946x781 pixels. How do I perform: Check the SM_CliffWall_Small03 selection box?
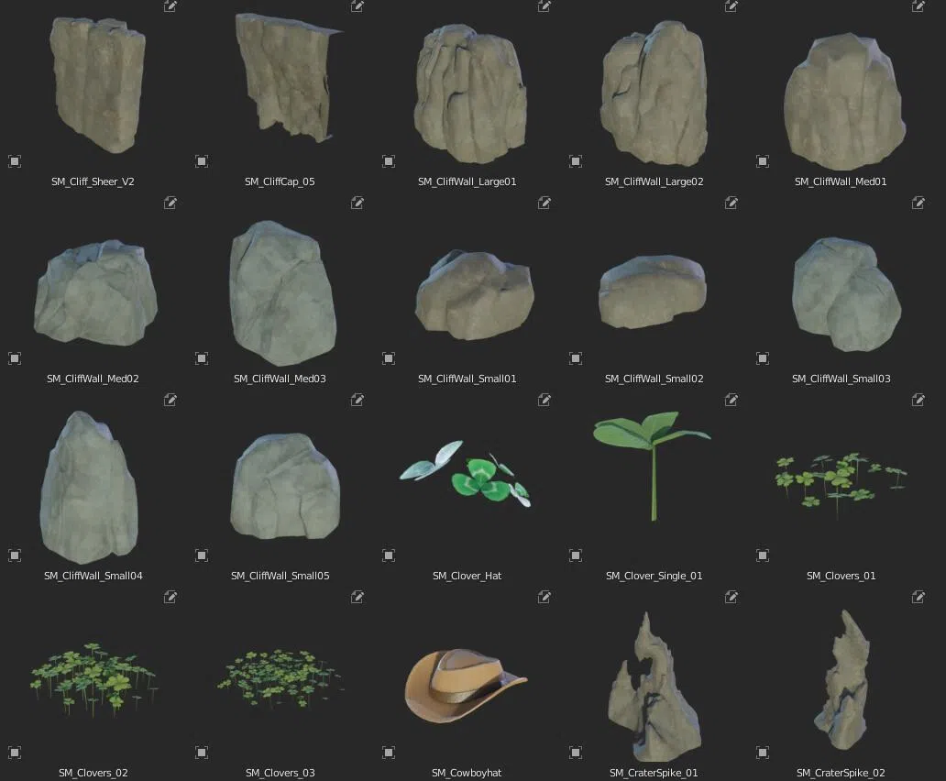(763, 358)
